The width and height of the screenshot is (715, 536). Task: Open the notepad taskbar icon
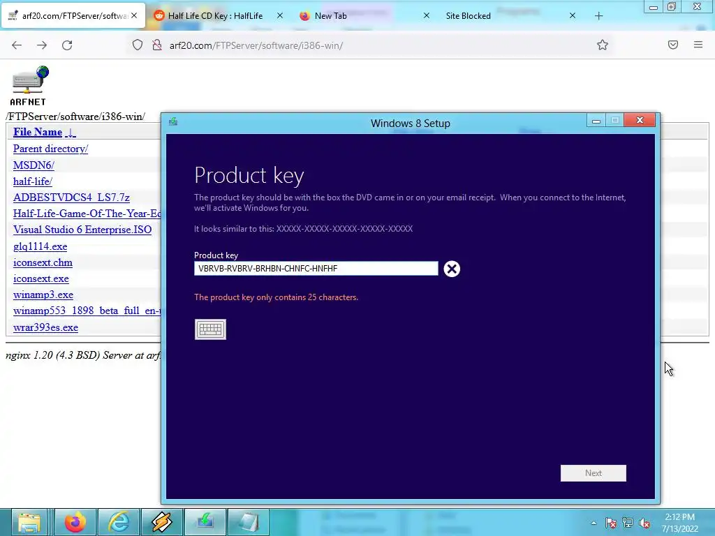tap(248, 522)
